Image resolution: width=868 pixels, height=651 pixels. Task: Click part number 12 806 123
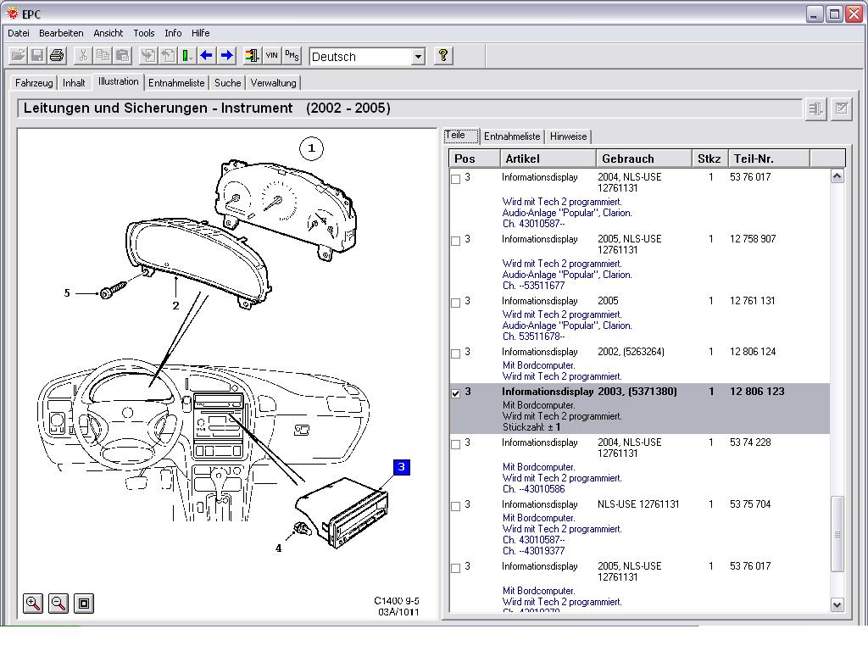(757, 392)
